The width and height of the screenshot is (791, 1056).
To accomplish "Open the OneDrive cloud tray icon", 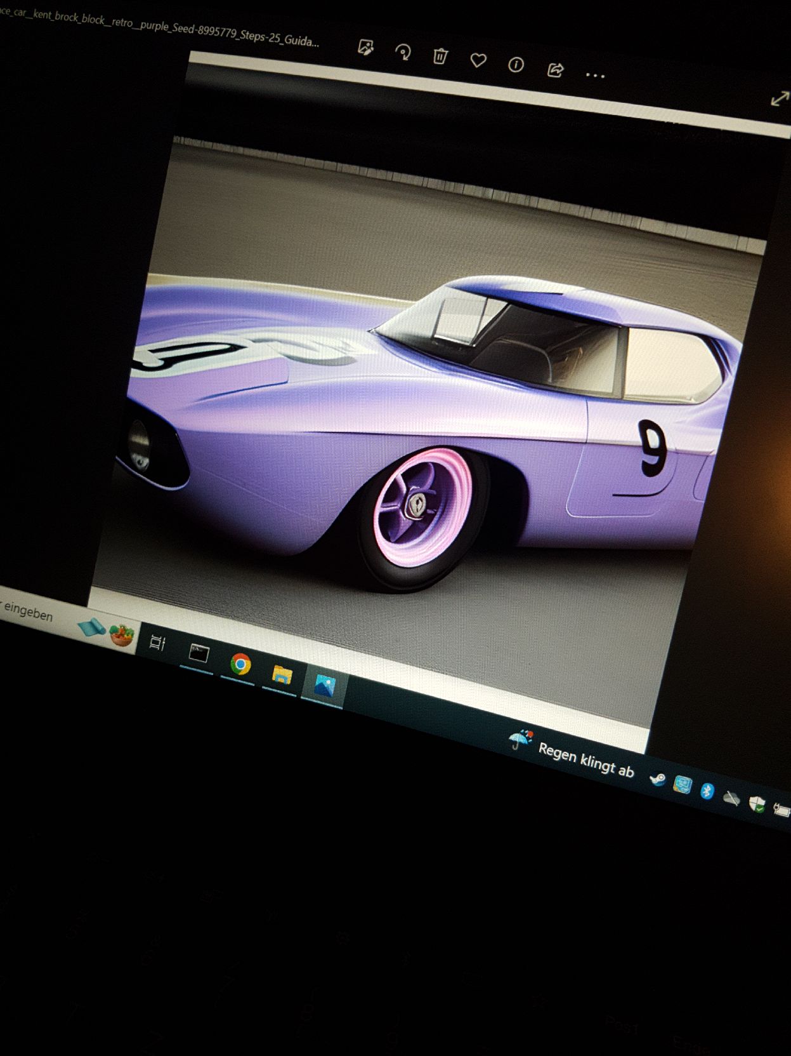I will pos(731,798).
